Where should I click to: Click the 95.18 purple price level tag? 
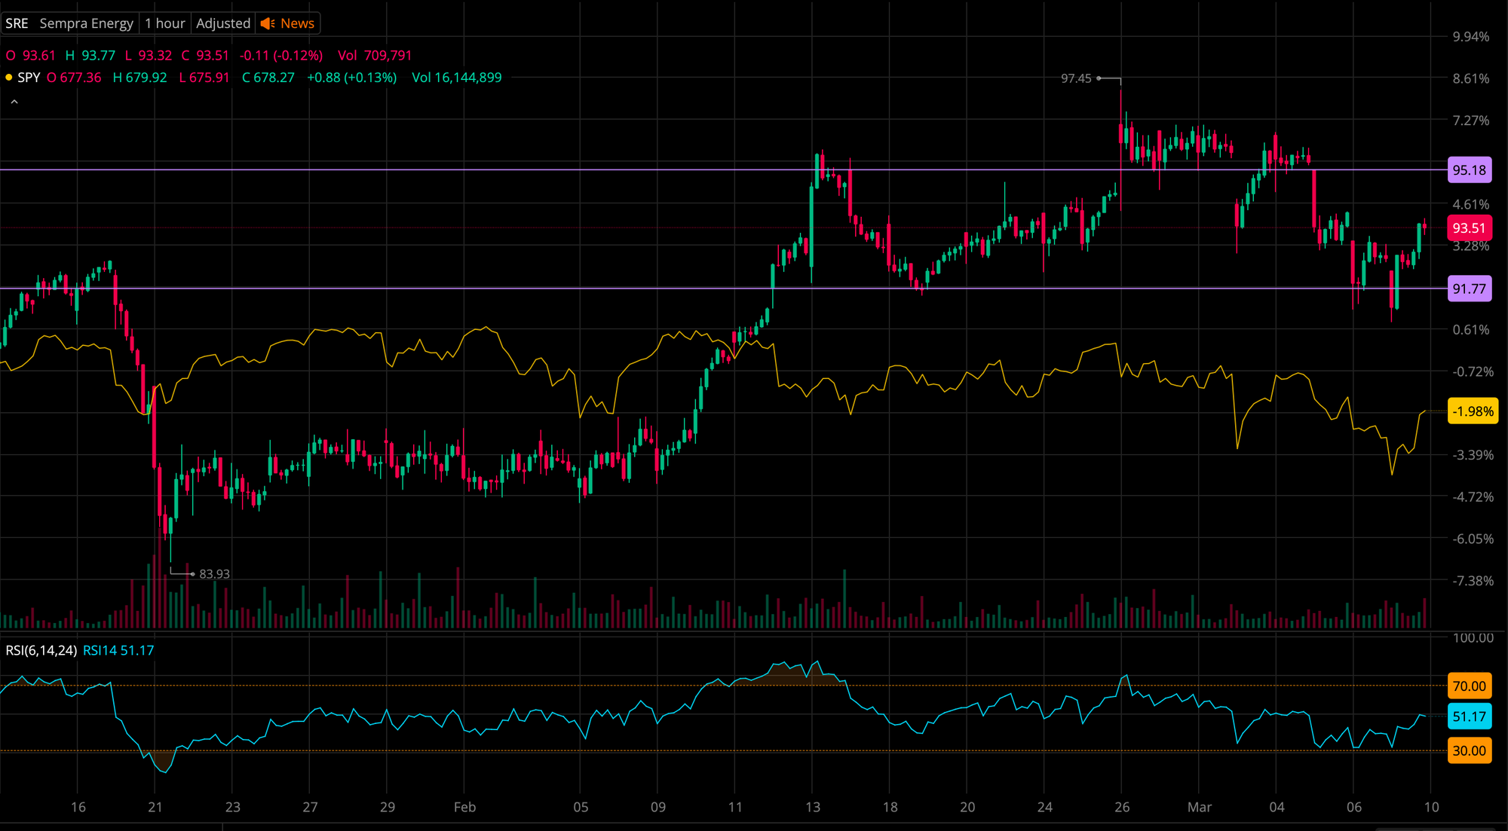point(1469,170)
